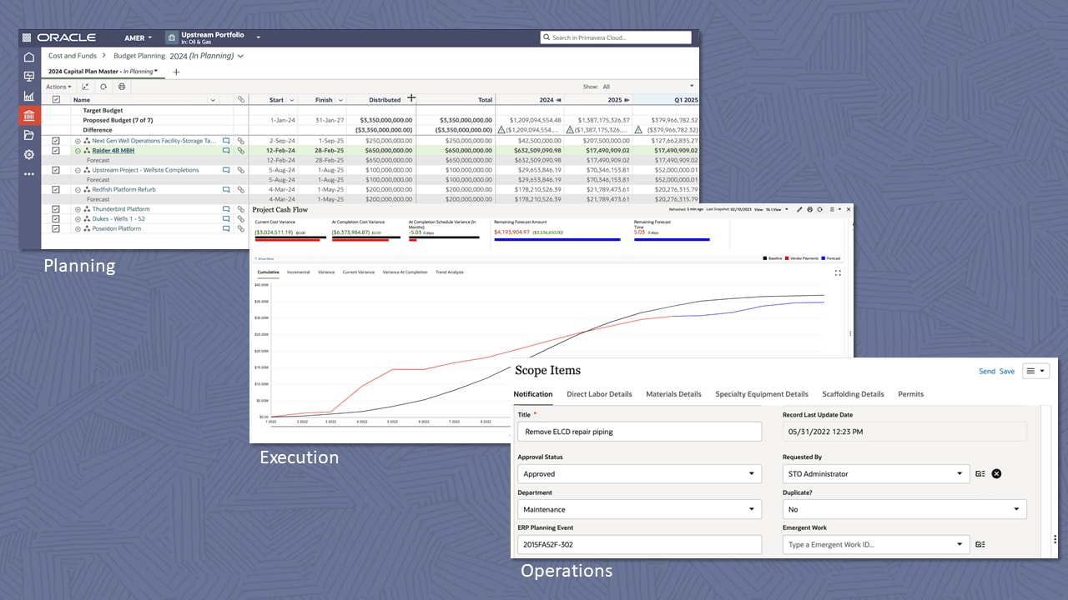Toggle the select-all checkbox in the grid header

[56, 100]
